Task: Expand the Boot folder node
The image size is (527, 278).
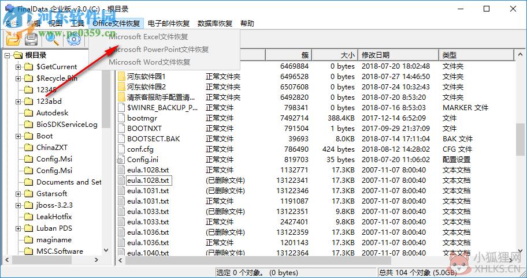Action: pyautogui.click(x=18, y=136)
